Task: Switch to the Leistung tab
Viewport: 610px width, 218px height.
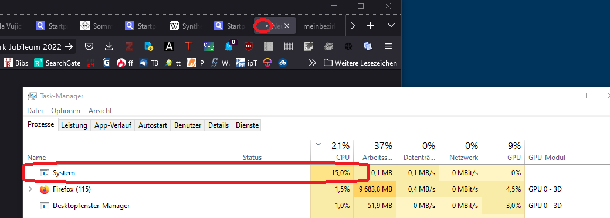Action: 74,125
